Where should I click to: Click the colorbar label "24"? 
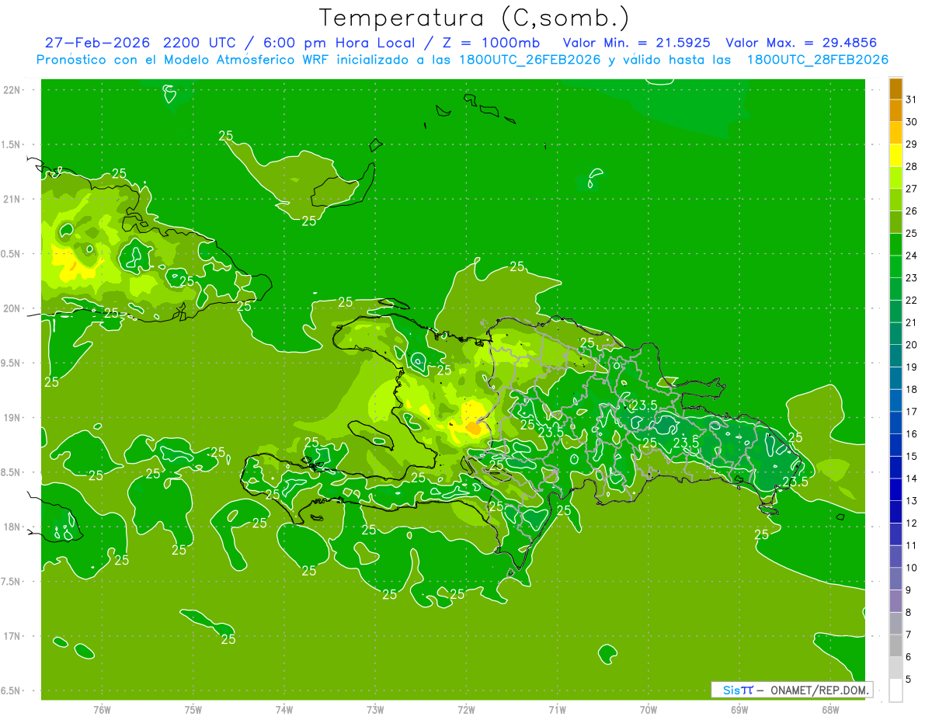[x=912, y=256]
